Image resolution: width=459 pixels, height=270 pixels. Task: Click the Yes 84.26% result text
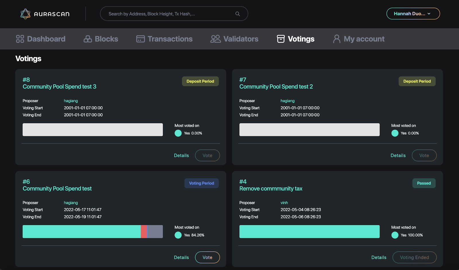point(194,235)
